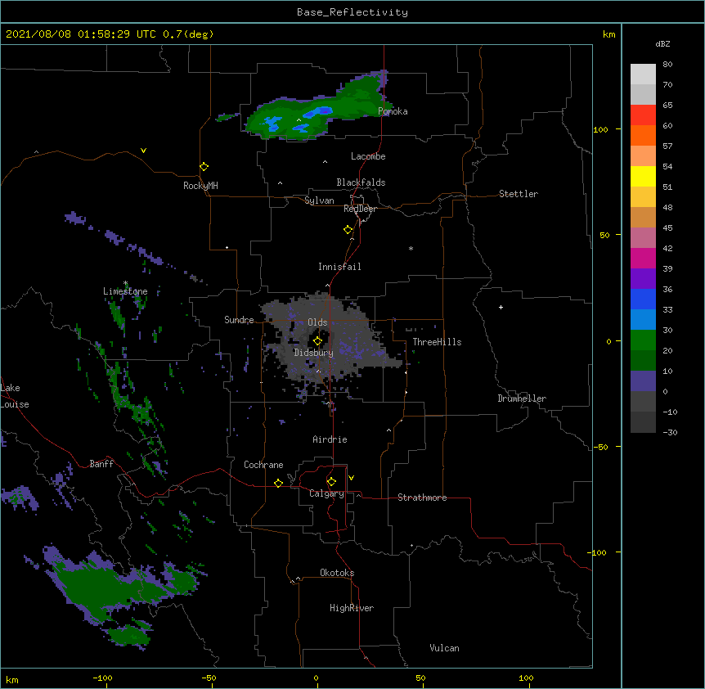Click the bottom-axis -100 km tick label
This screenshot has width=705, height=689.
[x=102, y=678]
